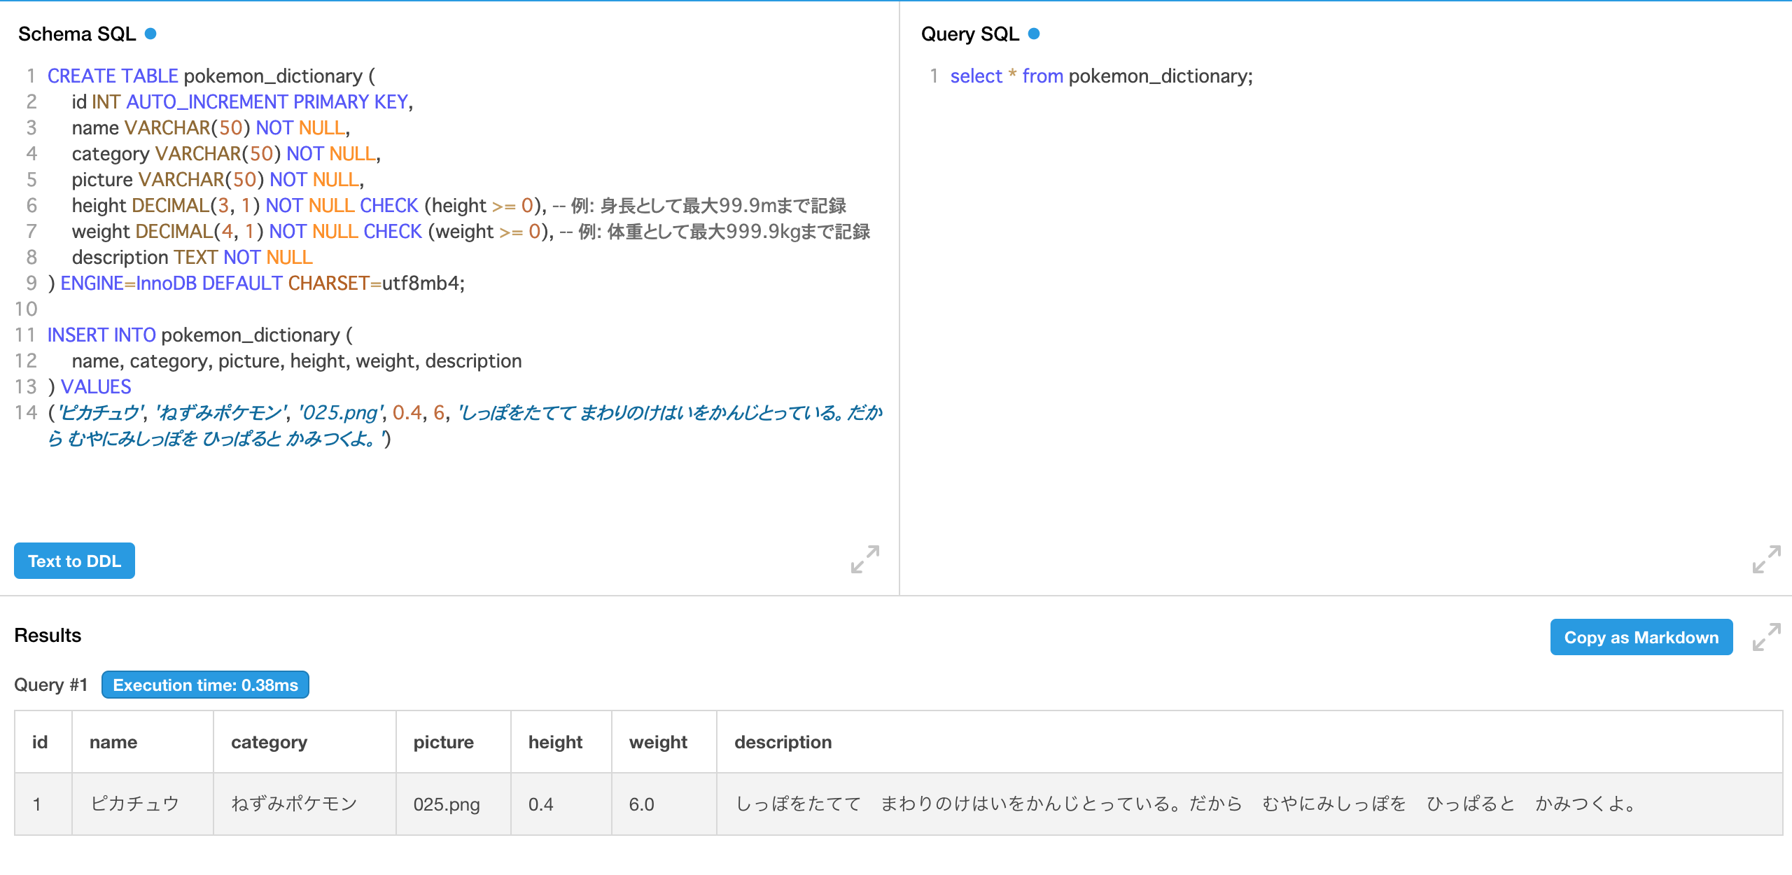Click the 'description' column header

[x=1249, y=742]
